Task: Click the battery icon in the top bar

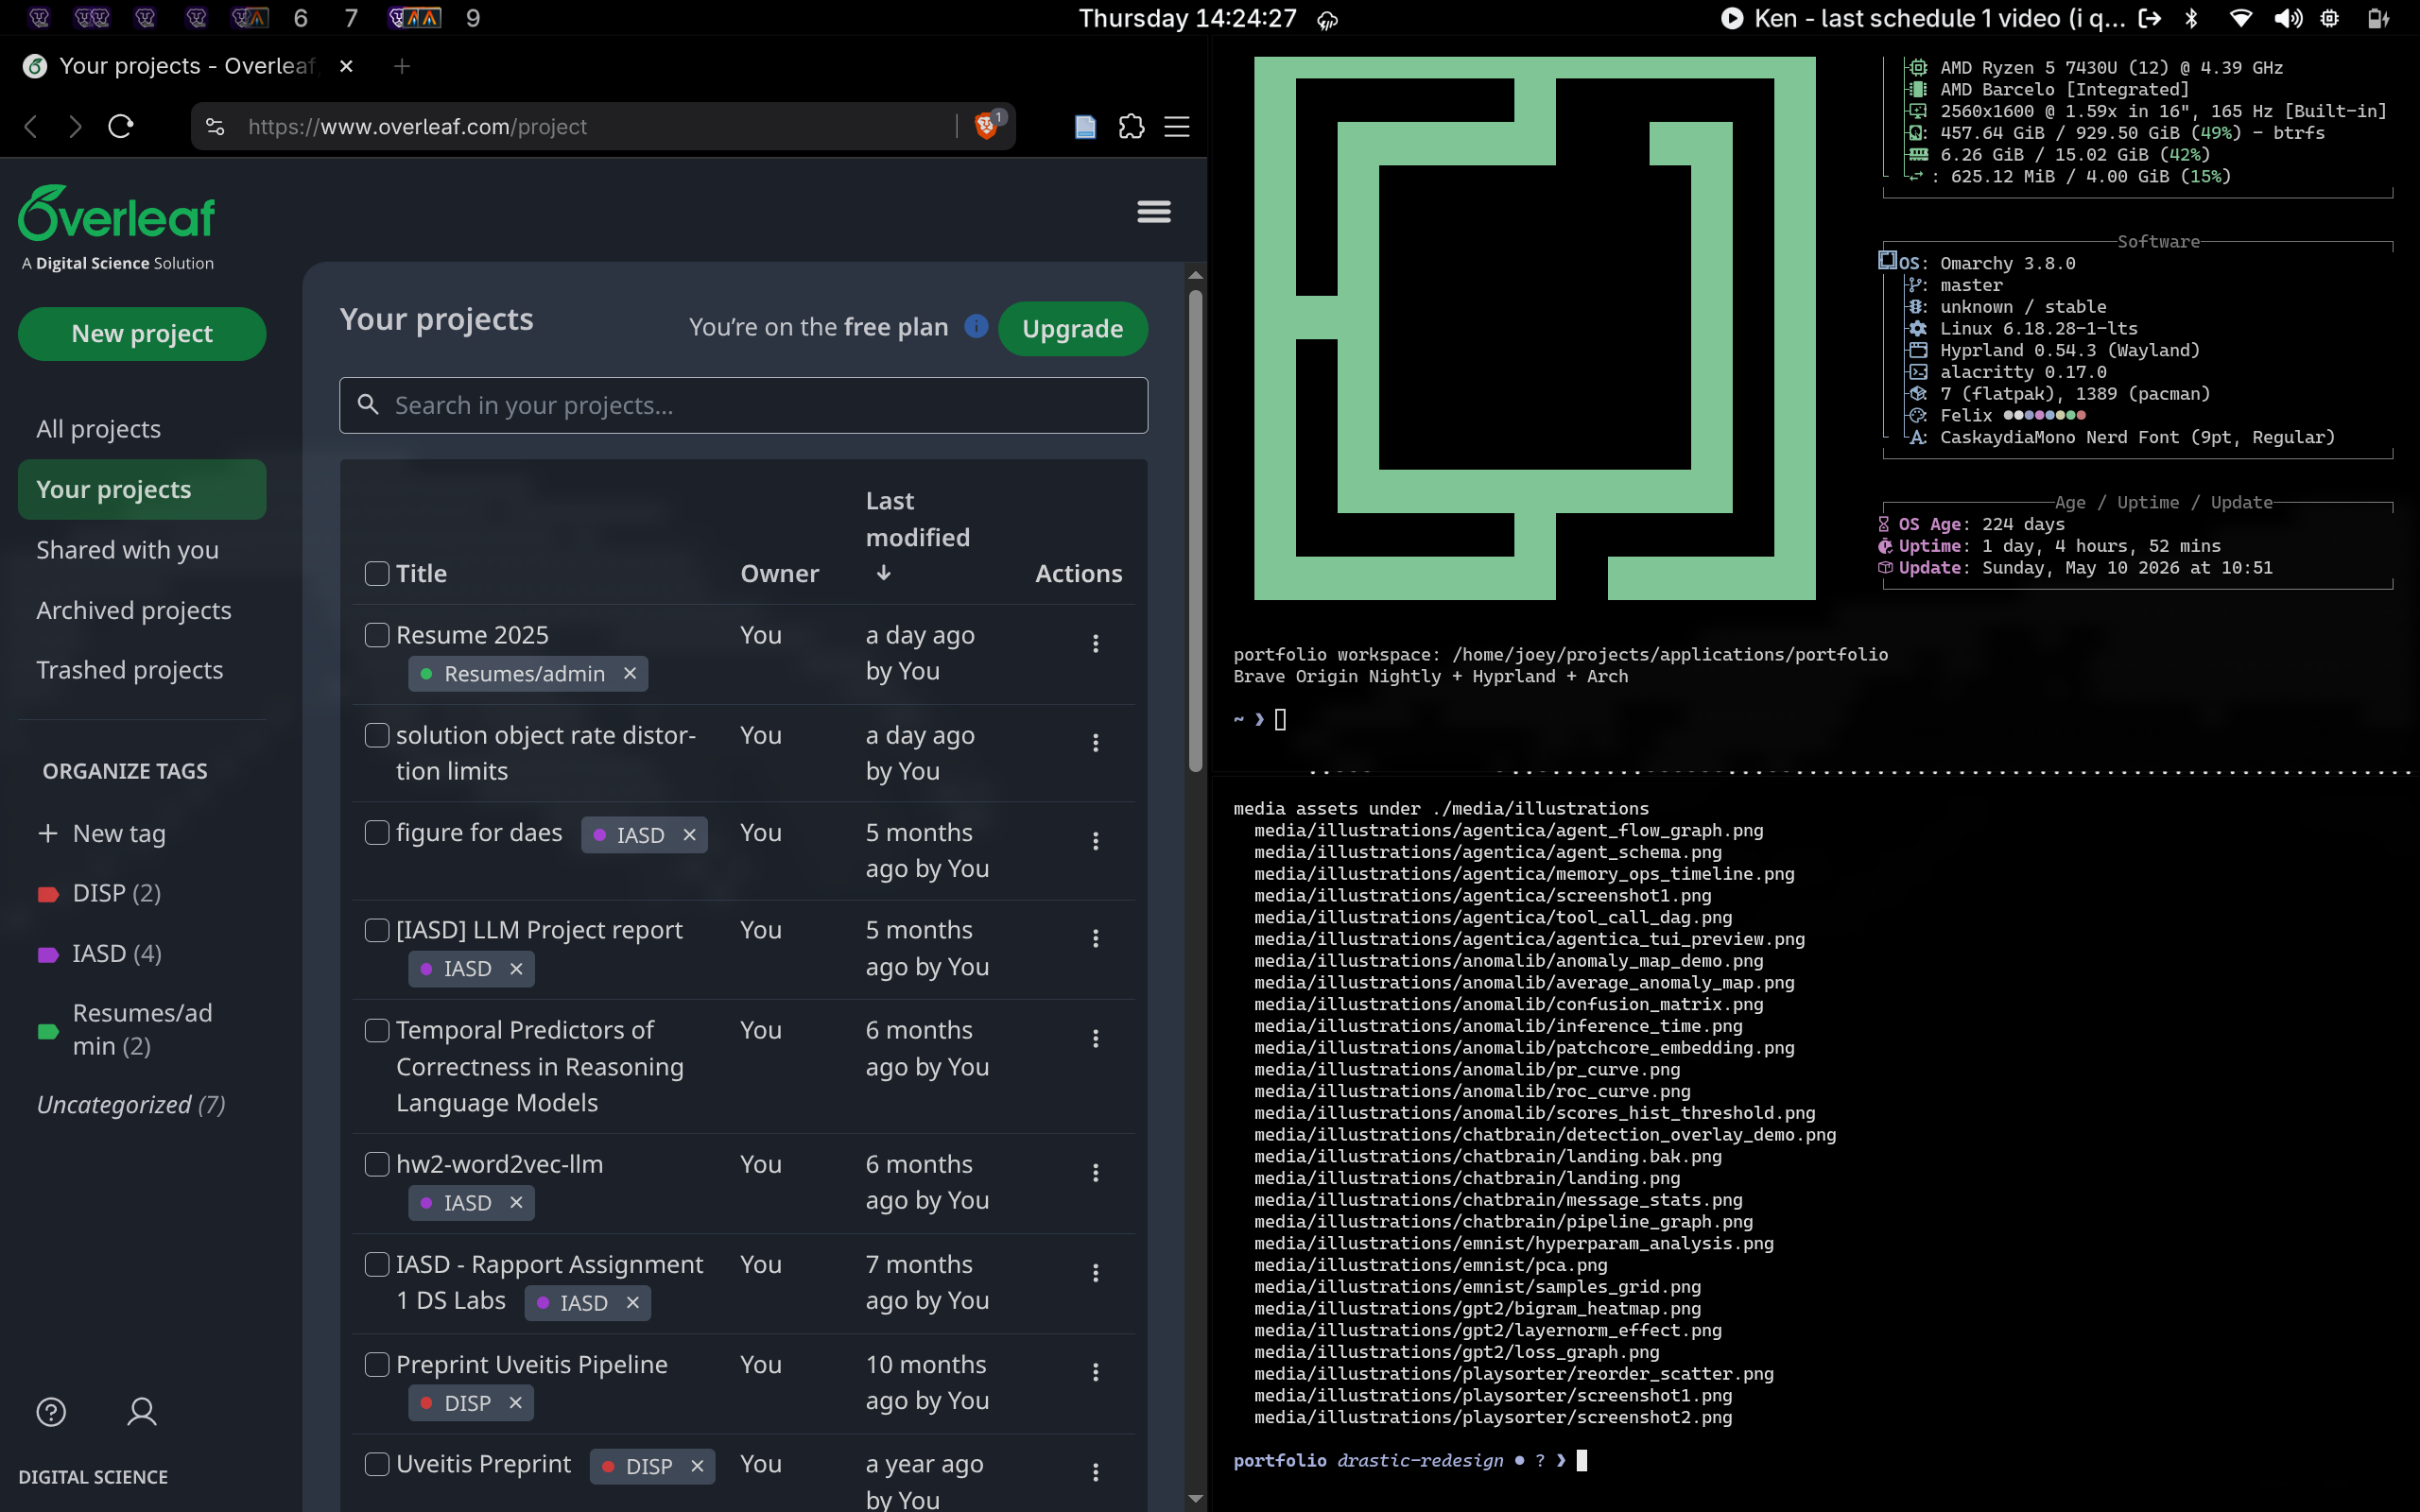Action: click(x=2379, y=18)
